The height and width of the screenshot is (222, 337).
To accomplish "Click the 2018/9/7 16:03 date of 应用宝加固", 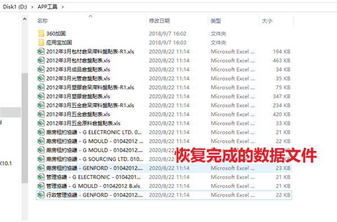I will [x=167, y=43].
